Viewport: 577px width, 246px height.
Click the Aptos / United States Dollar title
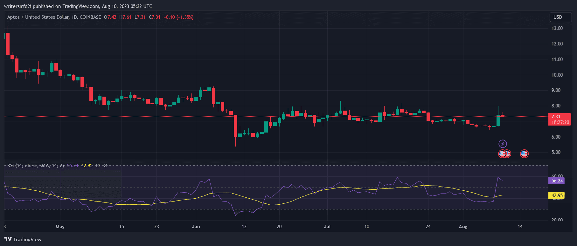(38, 17)
